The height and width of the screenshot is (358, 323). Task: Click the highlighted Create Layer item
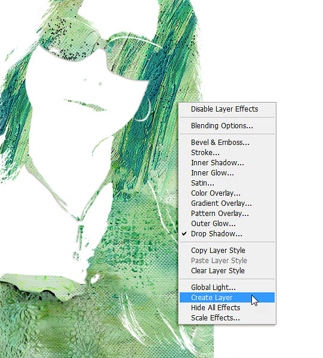click(x=227, y=298)
